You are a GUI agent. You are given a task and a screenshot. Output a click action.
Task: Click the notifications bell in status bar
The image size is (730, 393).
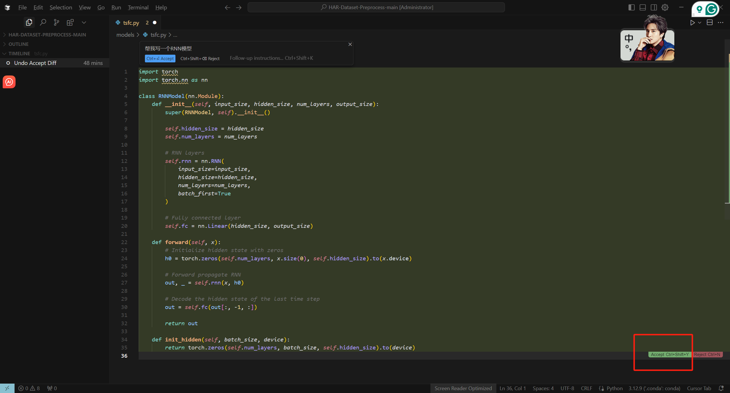tap(721, 388)
